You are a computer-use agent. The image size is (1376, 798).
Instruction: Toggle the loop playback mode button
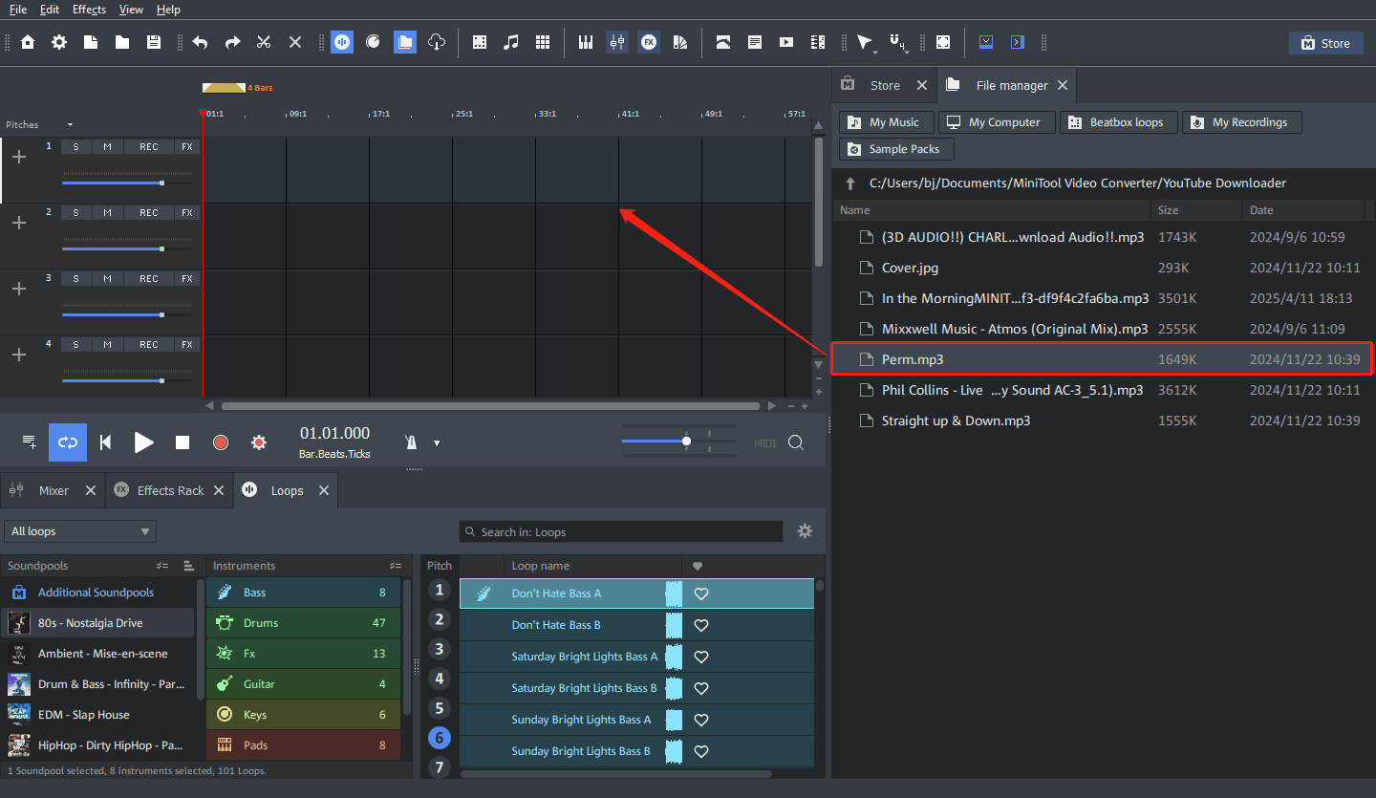[x=68, y=442]
